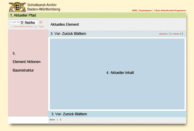194x131 pixels.
Task: Open the Tipps link
Action: (41, 27)
